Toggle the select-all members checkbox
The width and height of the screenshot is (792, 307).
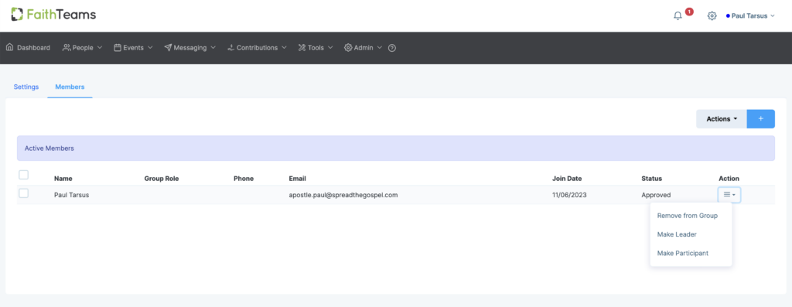pos(24,175)
